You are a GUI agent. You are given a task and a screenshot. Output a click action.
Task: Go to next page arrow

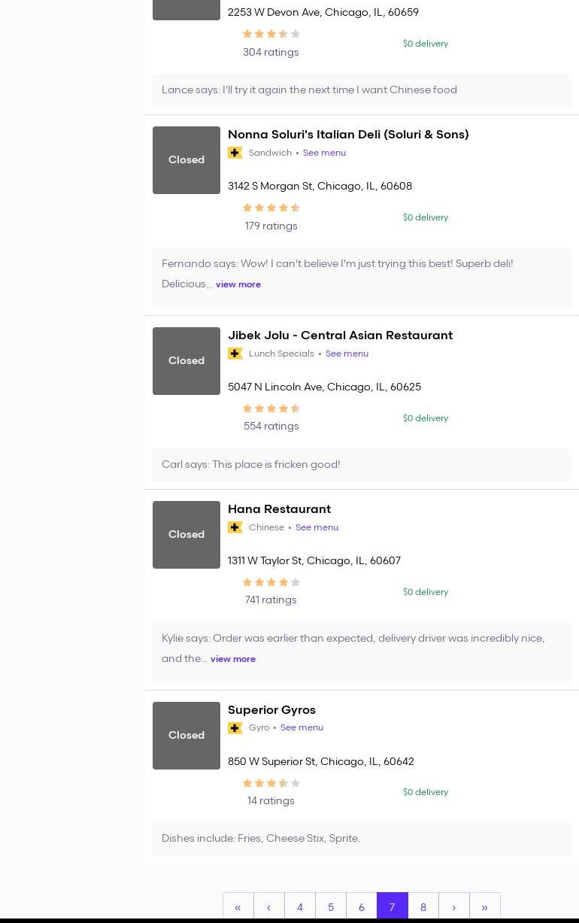point(453,907)
